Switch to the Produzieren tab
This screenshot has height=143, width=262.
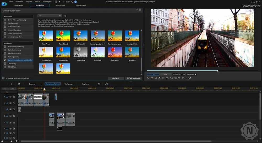click(60, 6)
